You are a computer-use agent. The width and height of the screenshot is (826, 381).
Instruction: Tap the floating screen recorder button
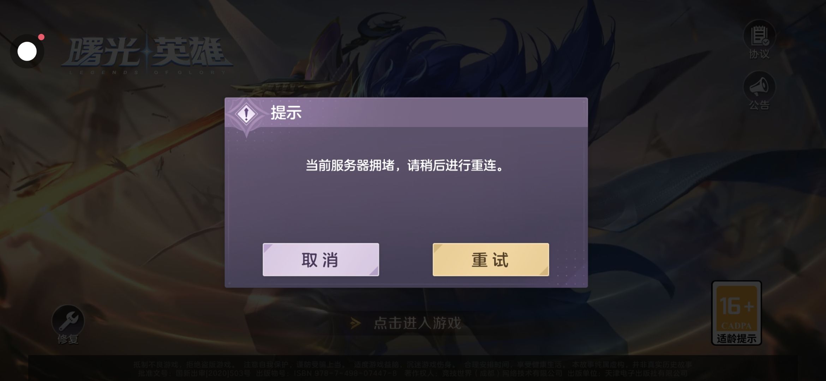[27, 52]
